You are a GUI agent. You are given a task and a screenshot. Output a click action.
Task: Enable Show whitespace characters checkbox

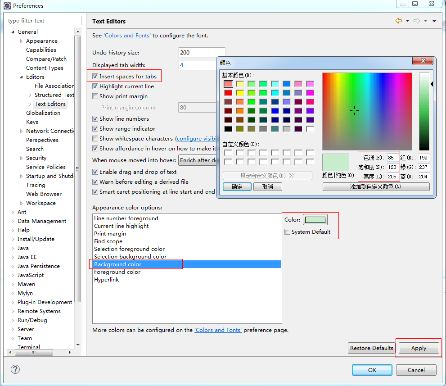click(x=95, y=139)
